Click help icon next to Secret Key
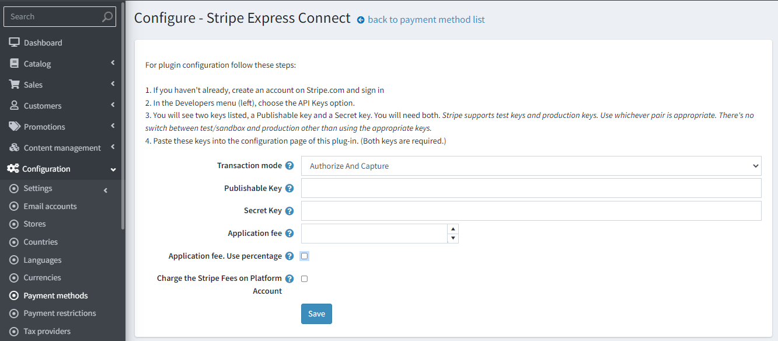This screenshot has width=778, height=341. [x=289, y=211]
